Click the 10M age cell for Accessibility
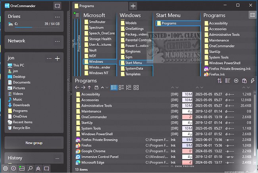Viewport: 258px width, 173px height. coord(187,94)
